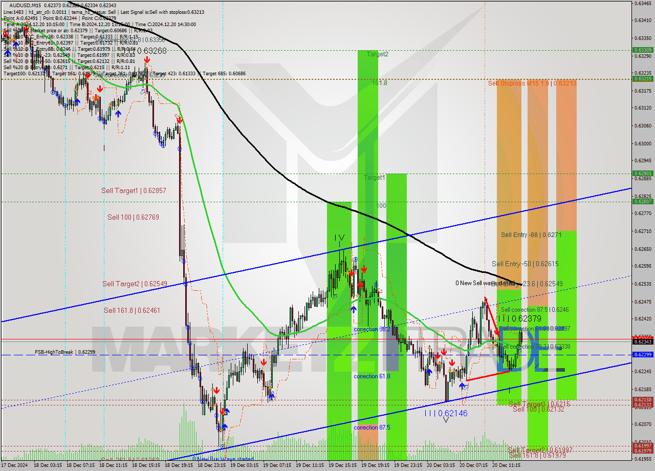Click the 'Sell correction 38.2 | 0.62338' label
This screenshot has width=655, height=471.
pyautogui.click(x=534, y=347)
